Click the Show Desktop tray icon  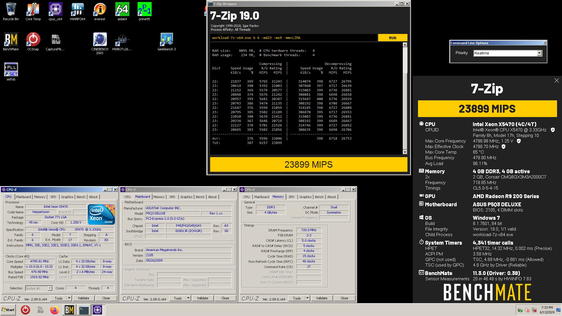click(558, 310)
